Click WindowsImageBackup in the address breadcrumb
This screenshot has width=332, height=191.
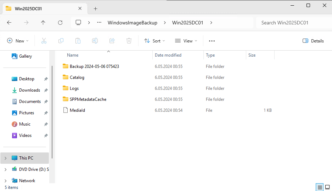[x=132, y=23]
